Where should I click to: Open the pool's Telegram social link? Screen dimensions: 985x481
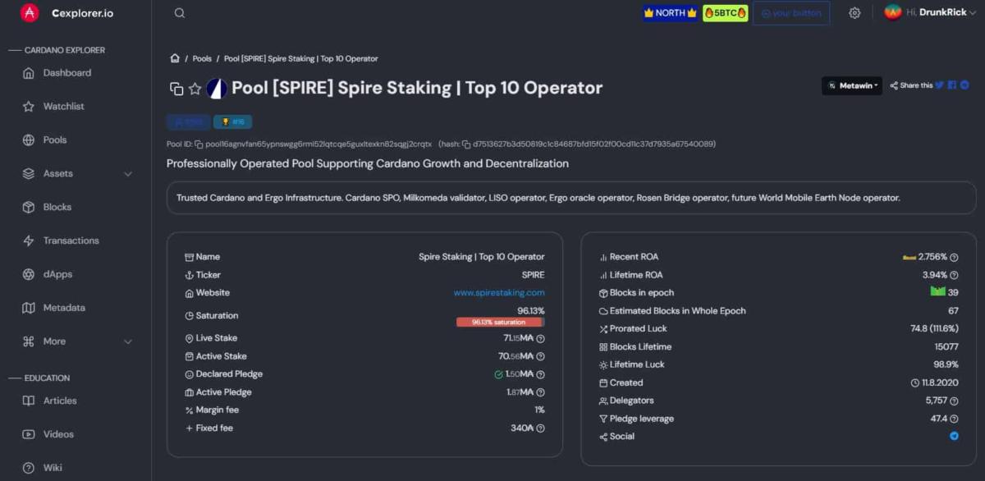click(954, 437)
